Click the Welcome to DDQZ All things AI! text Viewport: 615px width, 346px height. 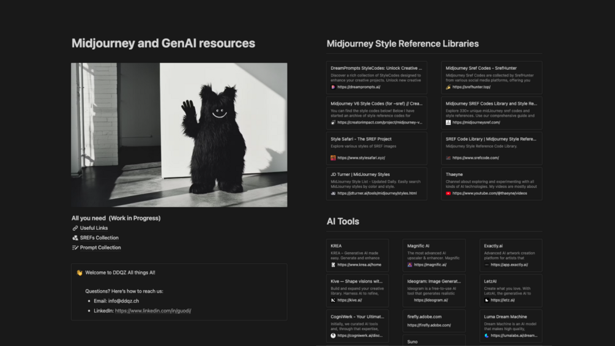coord(120,273)
